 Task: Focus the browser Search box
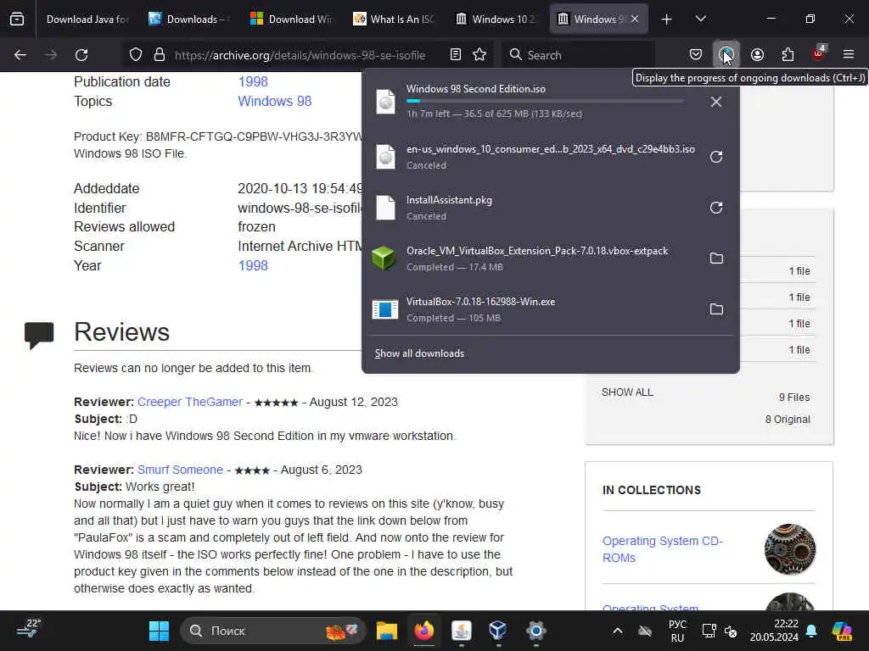pos(578,55)
